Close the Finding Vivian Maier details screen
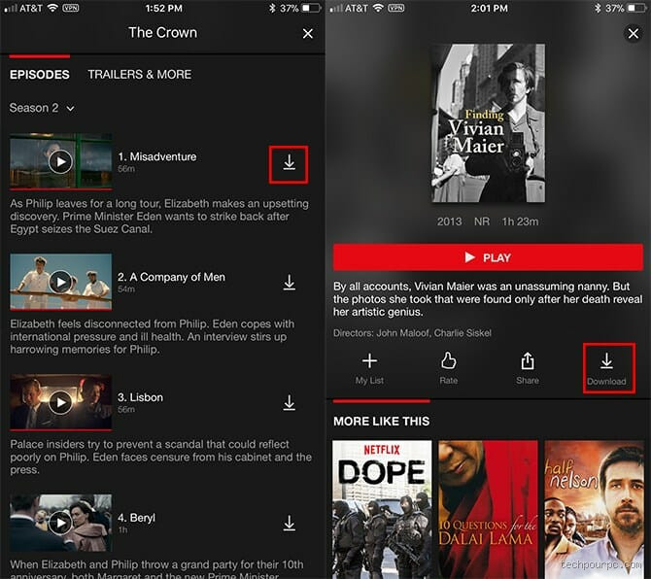 (634, 33)
